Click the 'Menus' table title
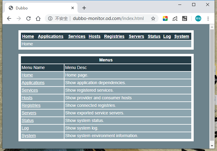This screenshot has height=151, width=217. pos(106,60)
